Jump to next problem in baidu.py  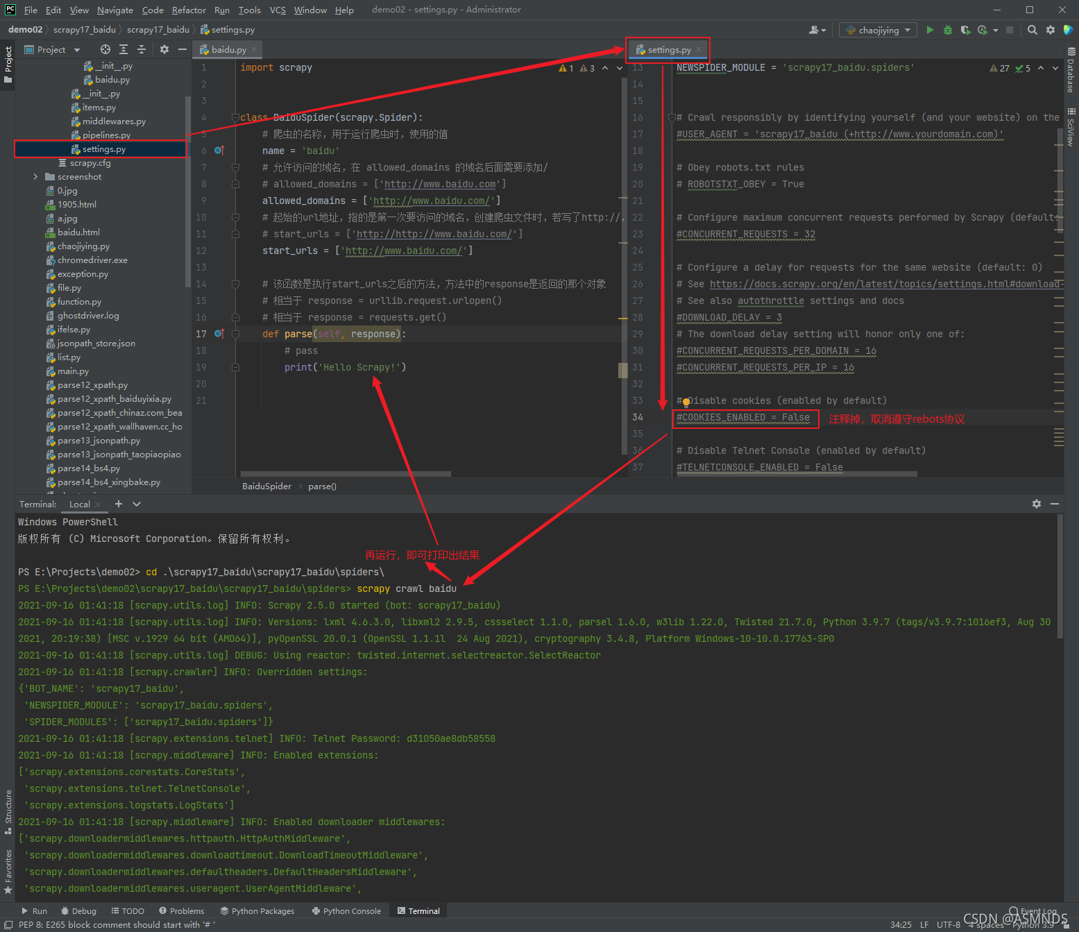click(620, 68)
